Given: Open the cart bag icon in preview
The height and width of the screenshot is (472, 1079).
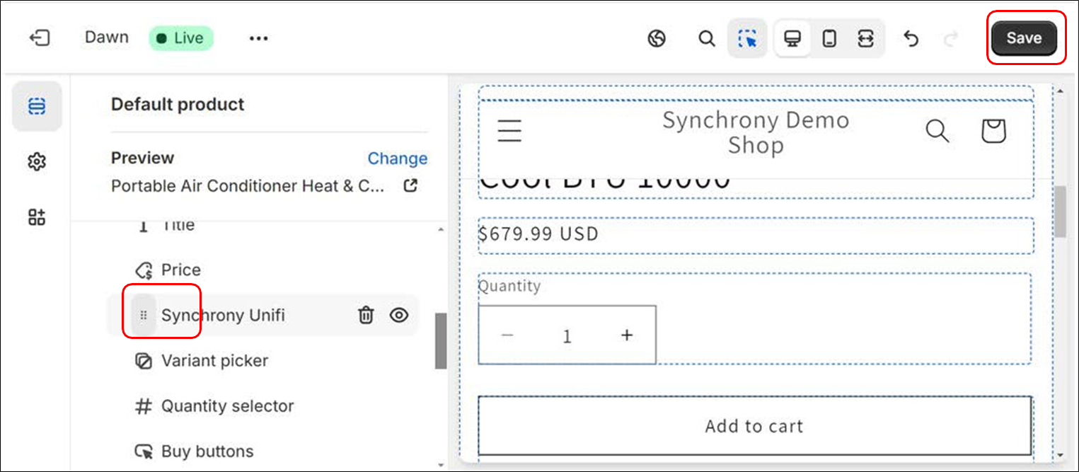Looking at the screenshot, I should 993,131.
